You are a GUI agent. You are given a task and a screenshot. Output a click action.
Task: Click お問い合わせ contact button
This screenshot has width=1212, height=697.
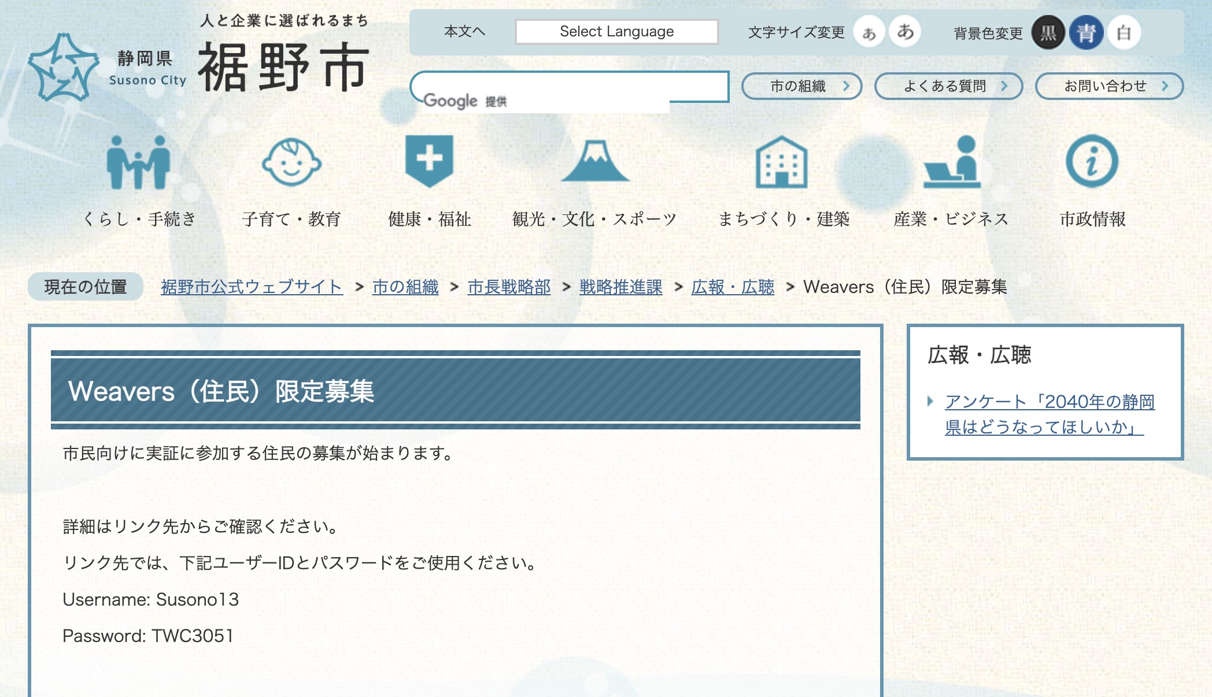[x=1108, y=86]
